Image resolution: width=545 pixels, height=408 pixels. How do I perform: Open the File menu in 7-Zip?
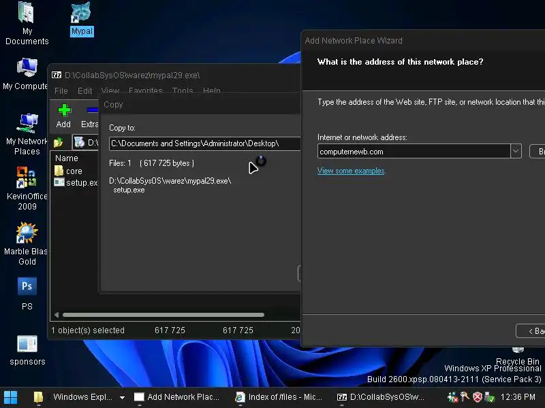click(x=61, y=91)
